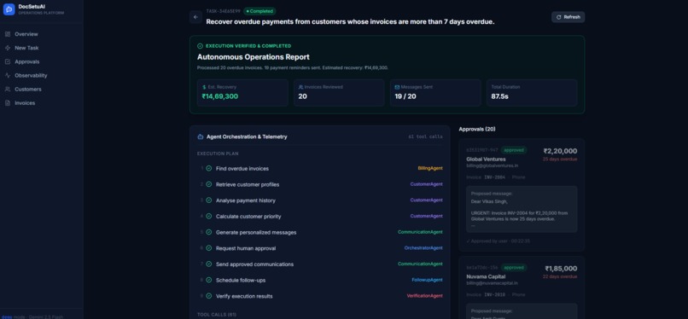Select the Schedule follow-ups step
Screen dimensions: 688x319
[x=320, y=280]
